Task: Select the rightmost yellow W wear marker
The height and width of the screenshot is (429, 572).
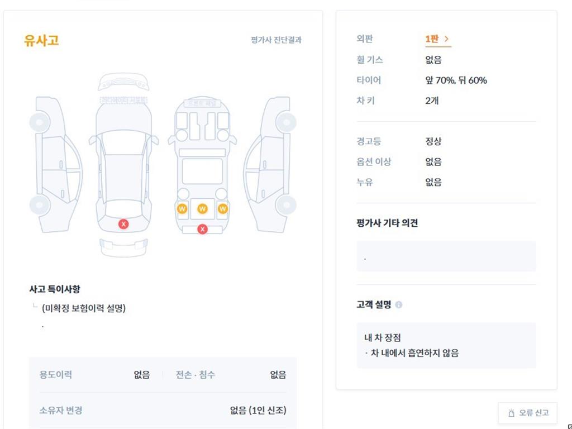Action: tap(222, 208)
